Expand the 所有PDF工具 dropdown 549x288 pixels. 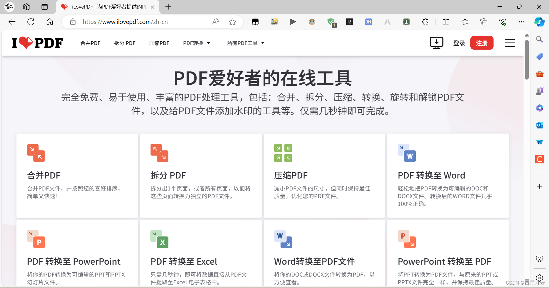[245, 43]
